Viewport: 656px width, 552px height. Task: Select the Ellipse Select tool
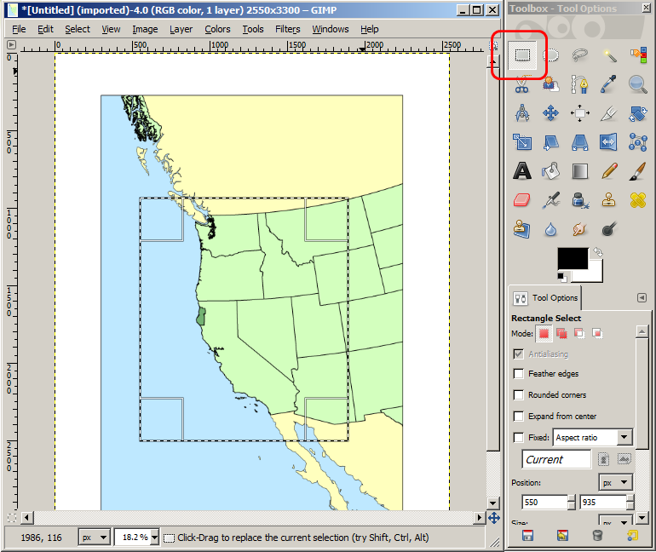pyautogui.click(x=551, y=55)
